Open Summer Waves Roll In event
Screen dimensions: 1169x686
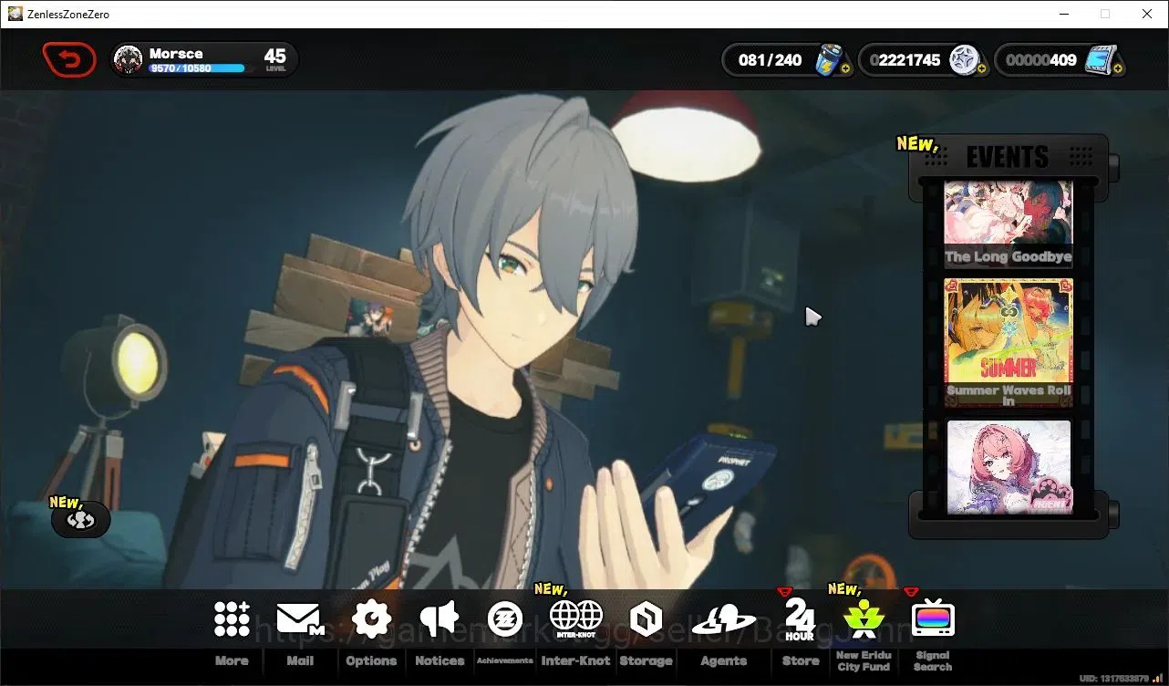click(x=1008, y=342)
